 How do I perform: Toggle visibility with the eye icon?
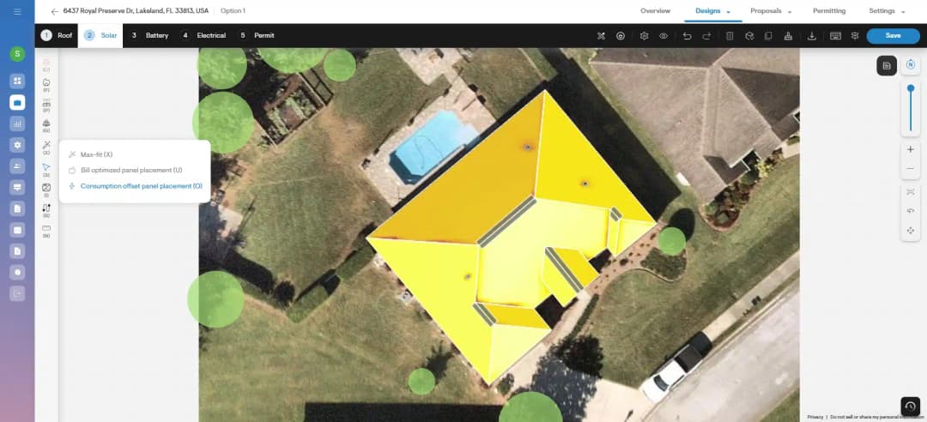point(663,36)
